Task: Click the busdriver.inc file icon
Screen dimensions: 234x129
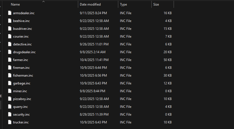Action: point(10,28)
